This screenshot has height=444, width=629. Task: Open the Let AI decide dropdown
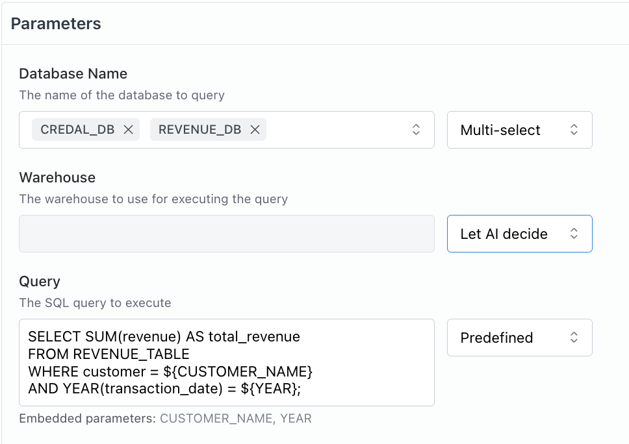click(x=519, y=234)
